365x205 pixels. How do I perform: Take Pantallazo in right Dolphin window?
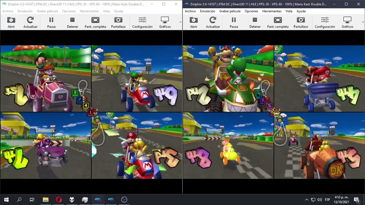click(301, 22)
